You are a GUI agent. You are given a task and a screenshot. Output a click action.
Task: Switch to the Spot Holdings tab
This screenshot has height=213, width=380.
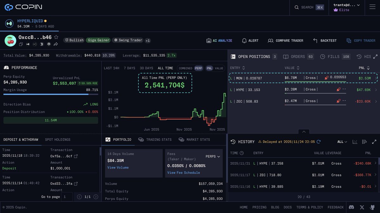[x=58, y=140]
